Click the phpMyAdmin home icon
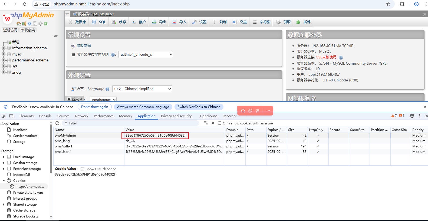Image resolution: width=428 pixels, height=221 pixels. click(18, 24)
